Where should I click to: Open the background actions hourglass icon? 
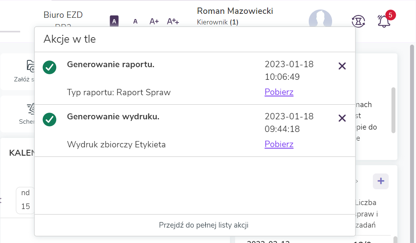tap(358, 21)
